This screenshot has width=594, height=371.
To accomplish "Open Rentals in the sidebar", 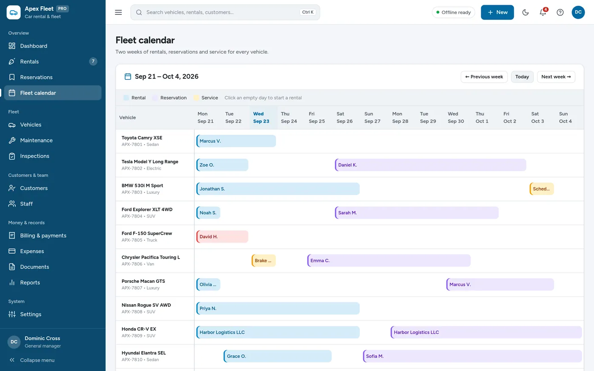I will [53, 61].
